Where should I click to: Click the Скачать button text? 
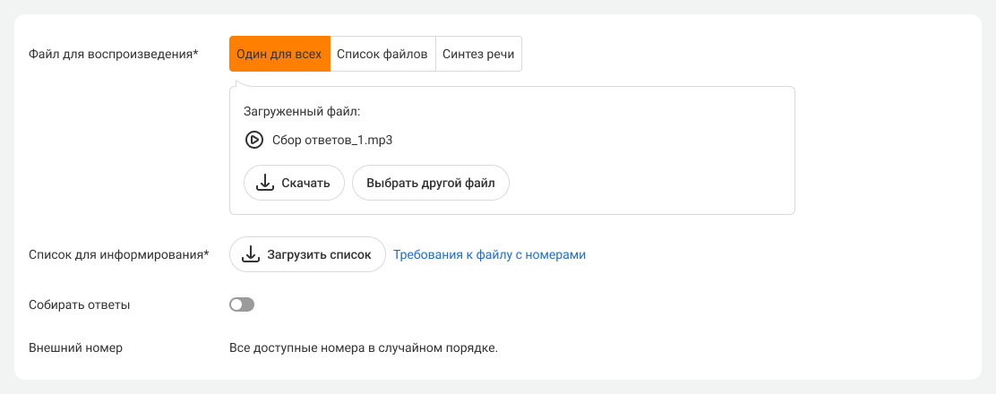click(305, 183)
